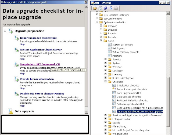Open Provide license information link
Viewport: 172px width, 135px height.
tap(37, 79)
